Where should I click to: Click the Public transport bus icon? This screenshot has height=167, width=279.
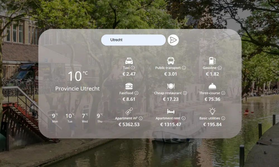tap(170, 61)
